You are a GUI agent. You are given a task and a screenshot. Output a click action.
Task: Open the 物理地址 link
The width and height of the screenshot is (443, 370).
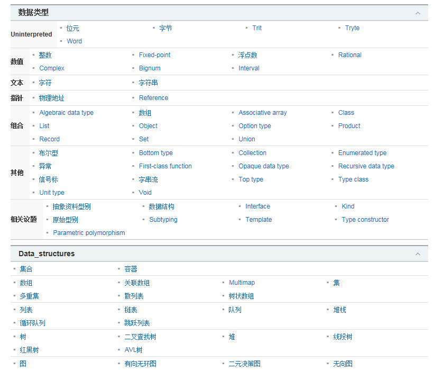click(51, 98)
